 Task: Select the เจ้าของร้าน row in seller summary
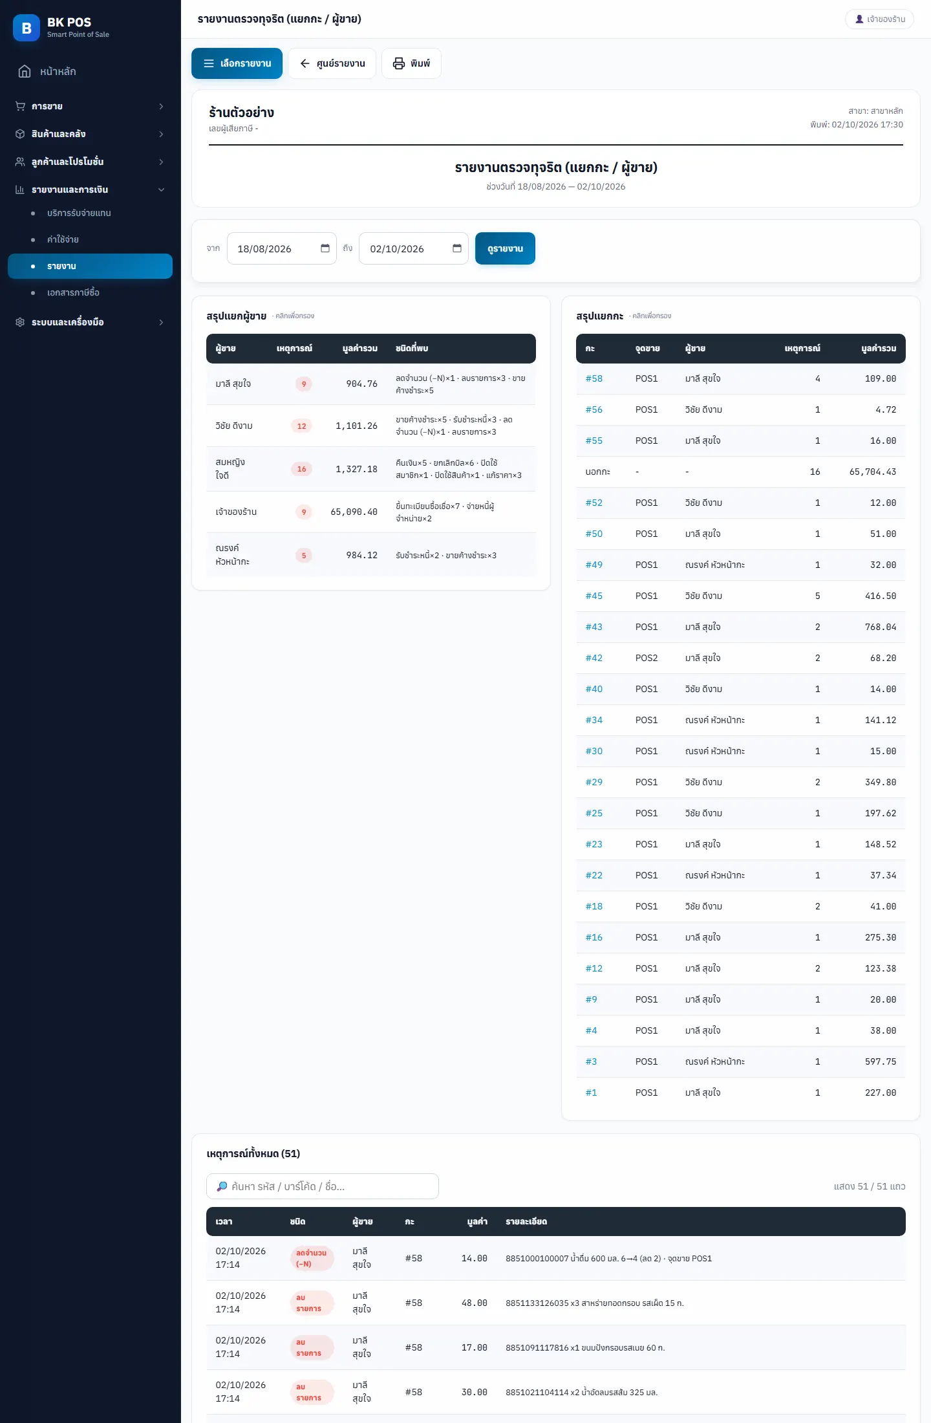tap(371, 512)
